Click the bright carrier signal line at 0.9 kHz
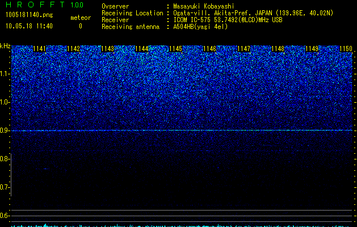 [x=182, y=131]
